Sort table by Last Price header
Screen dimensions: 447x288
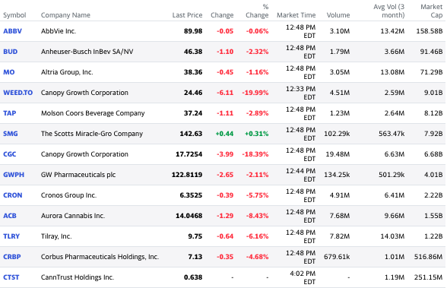[x=187, y=15]
